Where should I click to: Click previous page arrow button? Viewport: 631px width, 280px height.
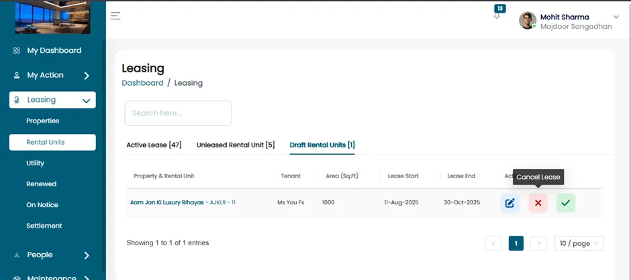coord(493,243)
